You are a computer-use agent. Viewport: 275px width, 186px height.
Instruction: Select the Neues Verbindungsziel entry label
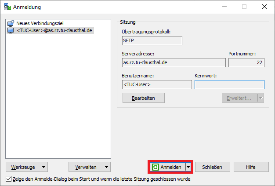pos(40,23)
